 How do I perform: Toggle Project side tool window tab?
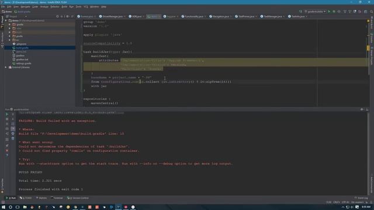coord(2,22)
